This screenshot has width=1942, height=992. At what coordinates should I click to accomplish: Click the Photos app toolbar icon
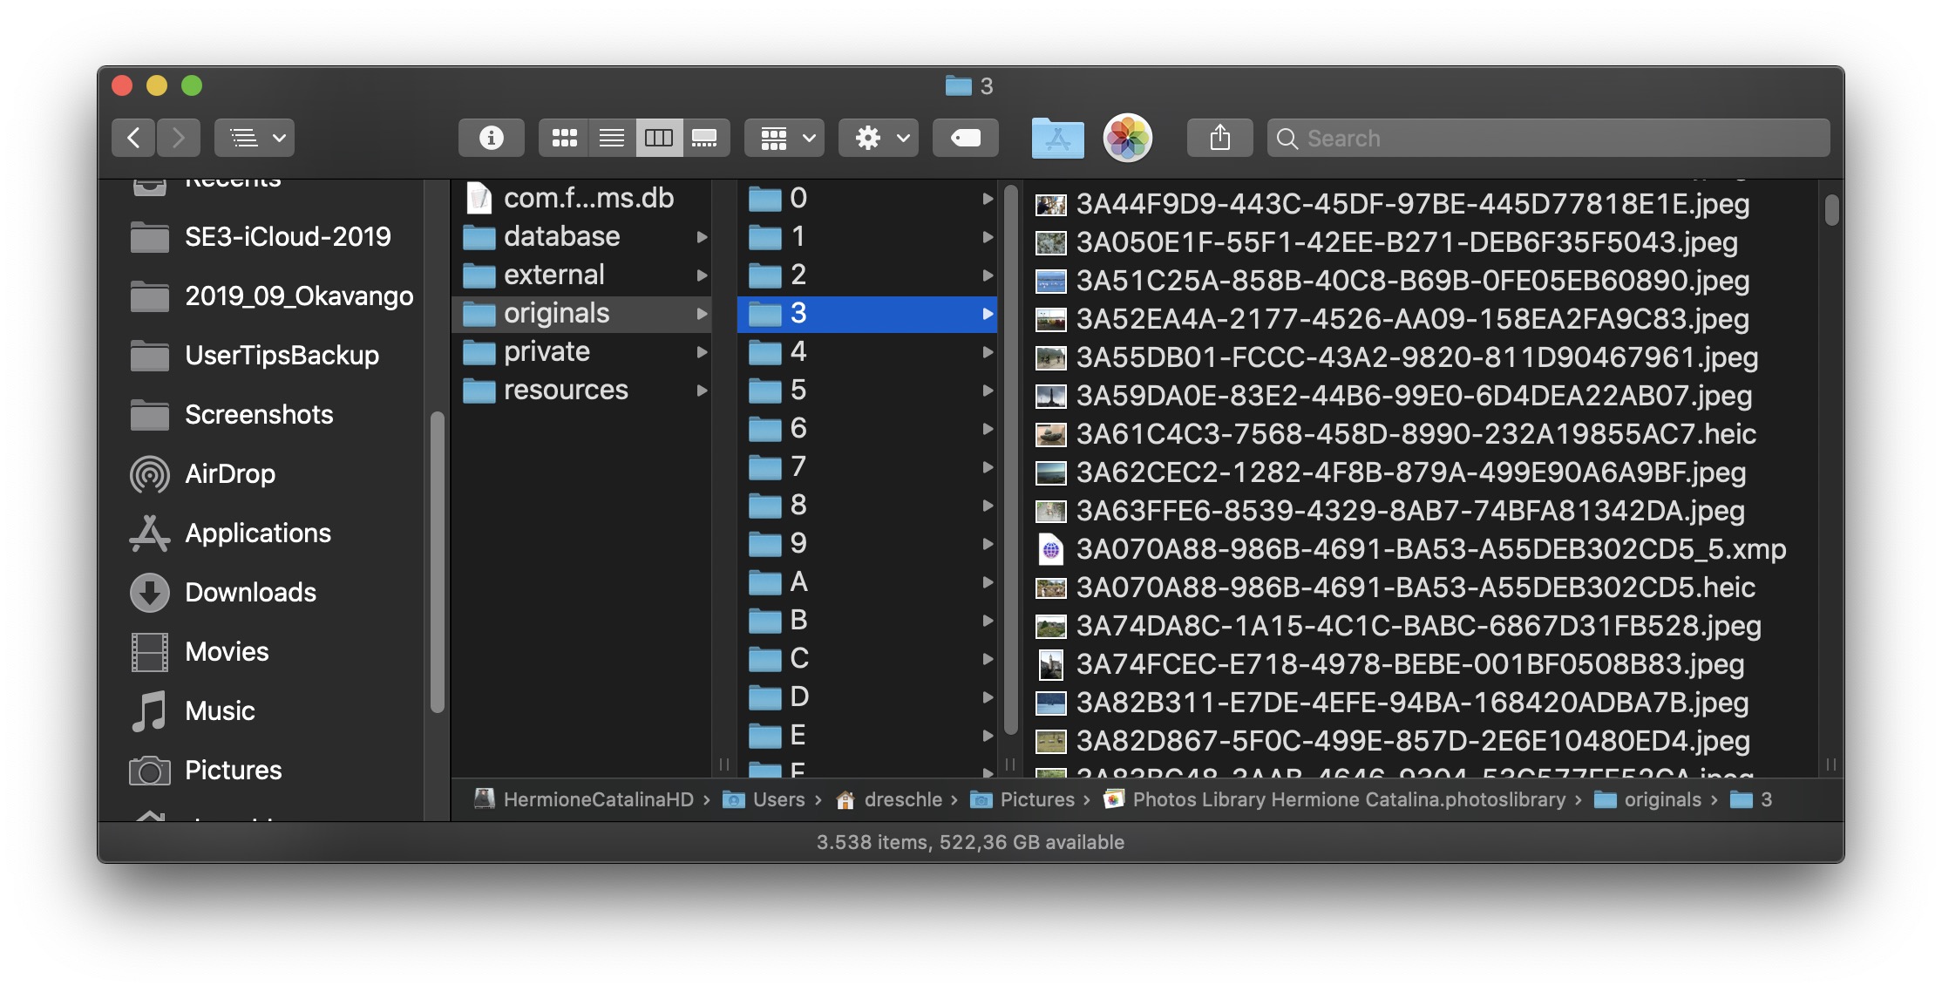(1127, 138)
